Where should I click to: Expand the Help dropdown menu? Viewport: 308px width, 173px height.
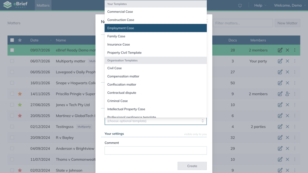pyautogui.click(x=260, y=5)
